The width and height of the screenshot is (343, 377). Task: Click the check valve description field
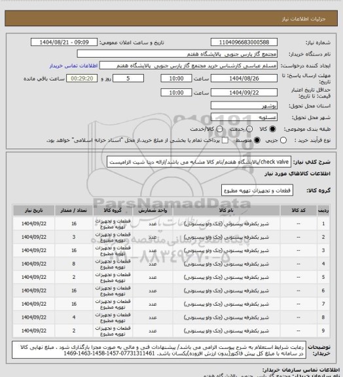(x=199, y=162)
